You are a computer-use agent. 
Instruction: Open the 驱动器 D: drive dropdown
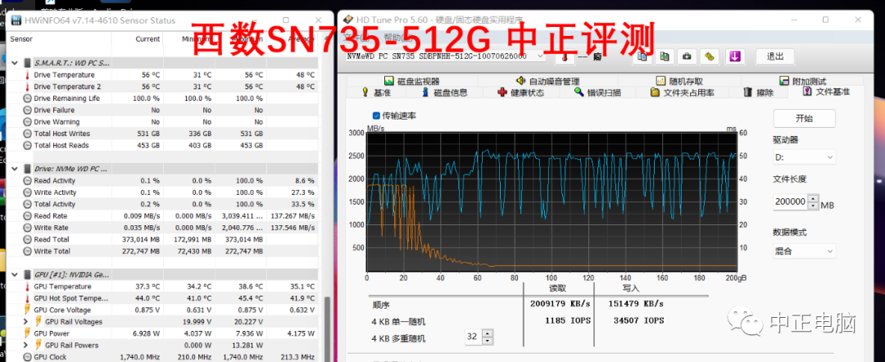pos(804,156)
